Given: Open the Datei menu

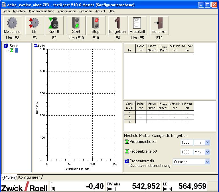Looking at the screenshot, I should click(x=6, y=11).
